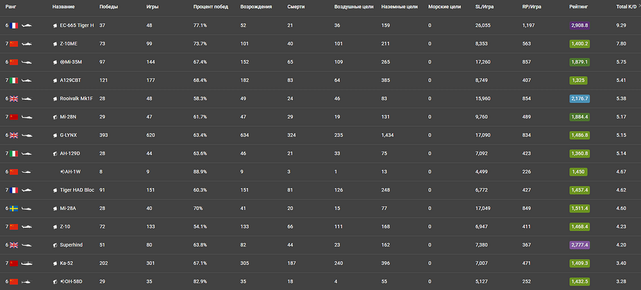Click the small vehicle icon before Superhind name
Viewport: 641px width, 290px height.
pyautogui.click(x=54, y=245)
